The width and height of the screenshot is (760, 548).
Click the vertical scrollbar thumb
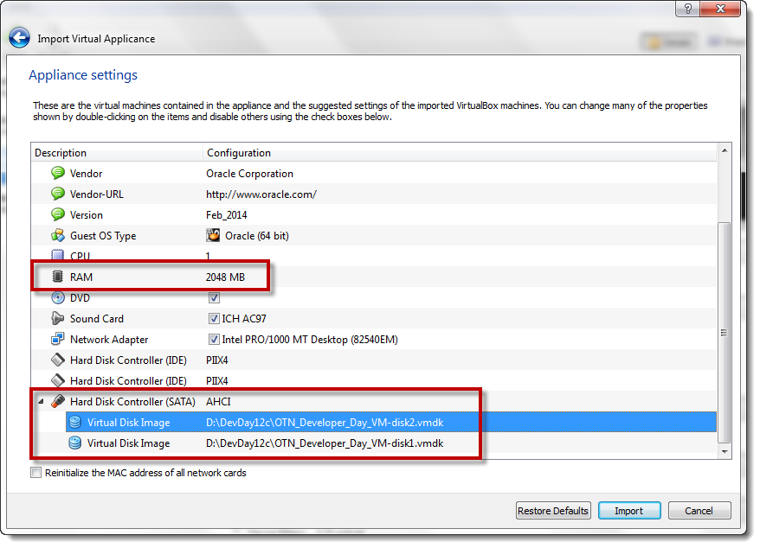pos(725,332)
